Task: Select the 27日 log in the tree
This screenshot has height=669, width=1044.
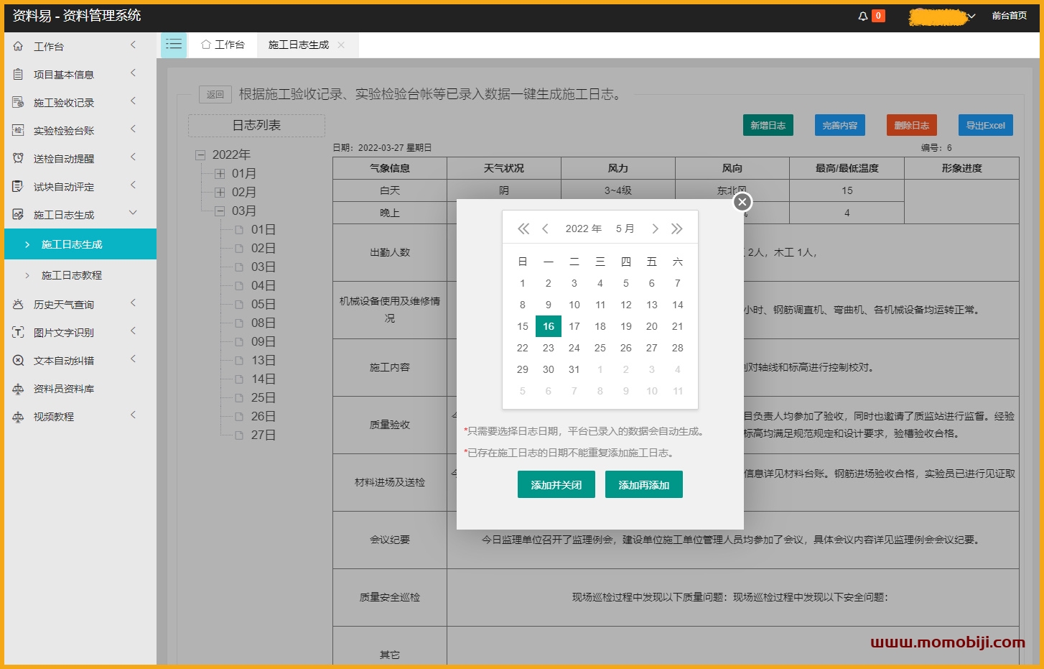Action: pyautogui.click(x=263, y=435)
